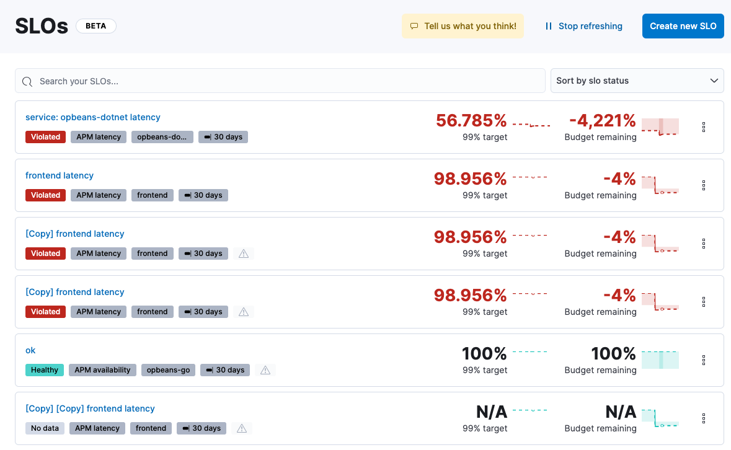Open three-dot menu for the ok SLO
Image resolution: width=731 pixels, height=450 pixels.
[x=704, y=360]
